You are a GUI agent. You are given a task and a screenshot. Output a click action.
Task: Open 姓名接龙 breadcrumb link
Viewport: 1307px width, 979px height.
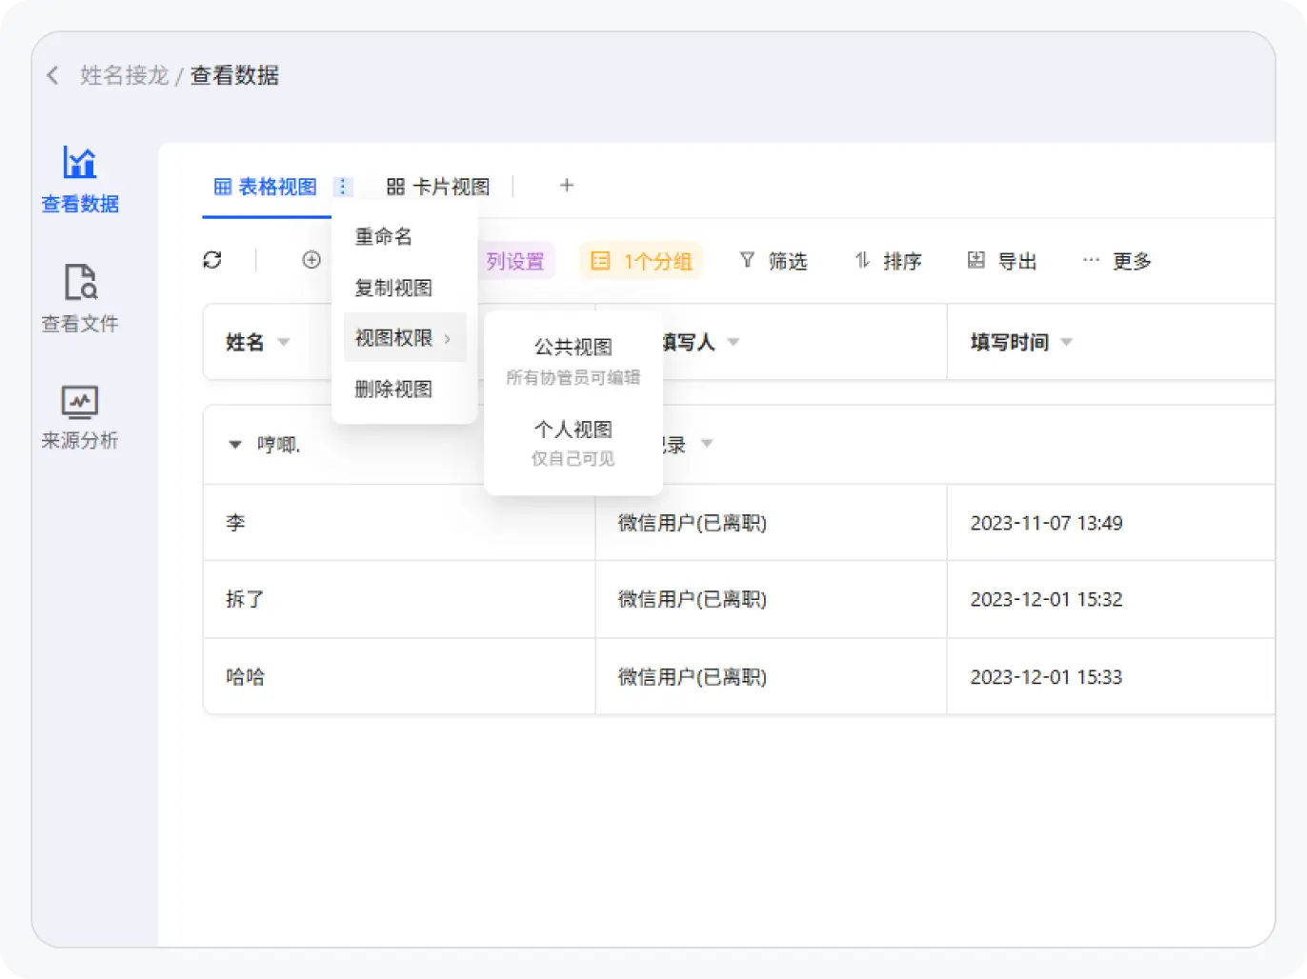point(124,75)
